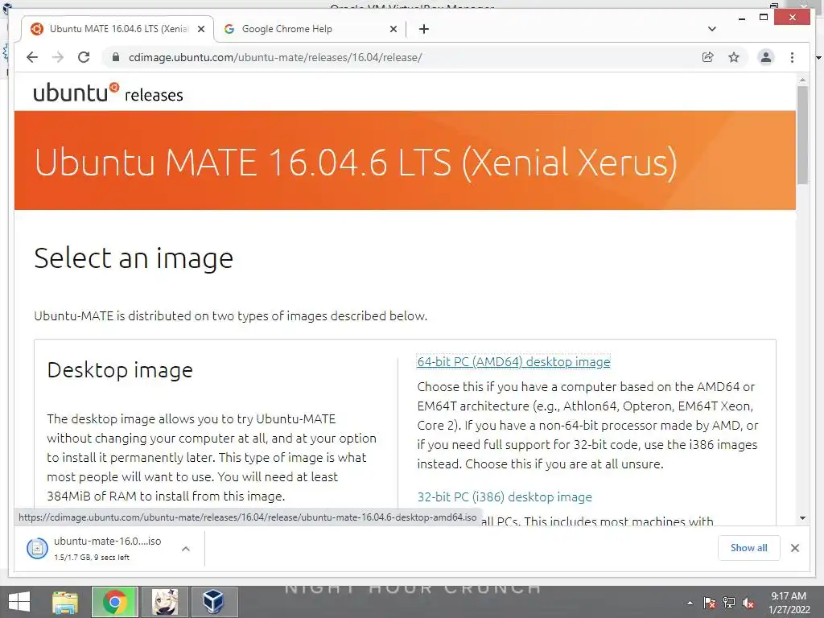Go back to the previous page

click(x=32, y=57)
